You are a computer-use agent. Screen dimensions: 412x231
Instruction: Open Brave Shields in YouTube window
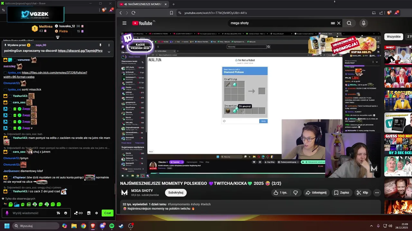point(389,13)
